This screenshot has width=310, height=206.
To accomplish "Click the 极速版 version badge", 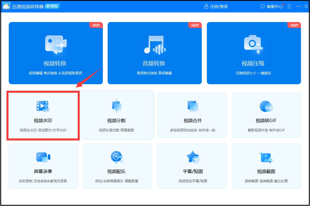I will tap(51, 6).
